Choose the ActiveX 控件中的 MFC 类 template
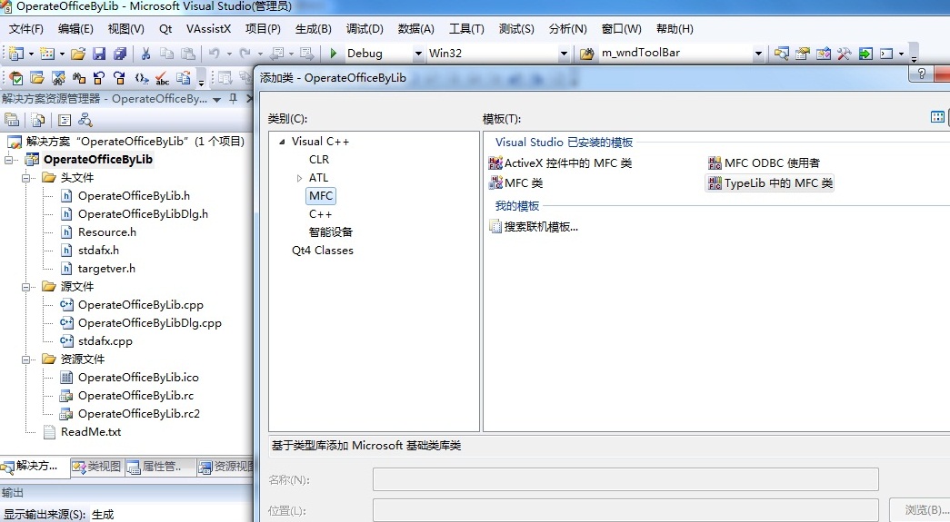 (x=560, y=163)
